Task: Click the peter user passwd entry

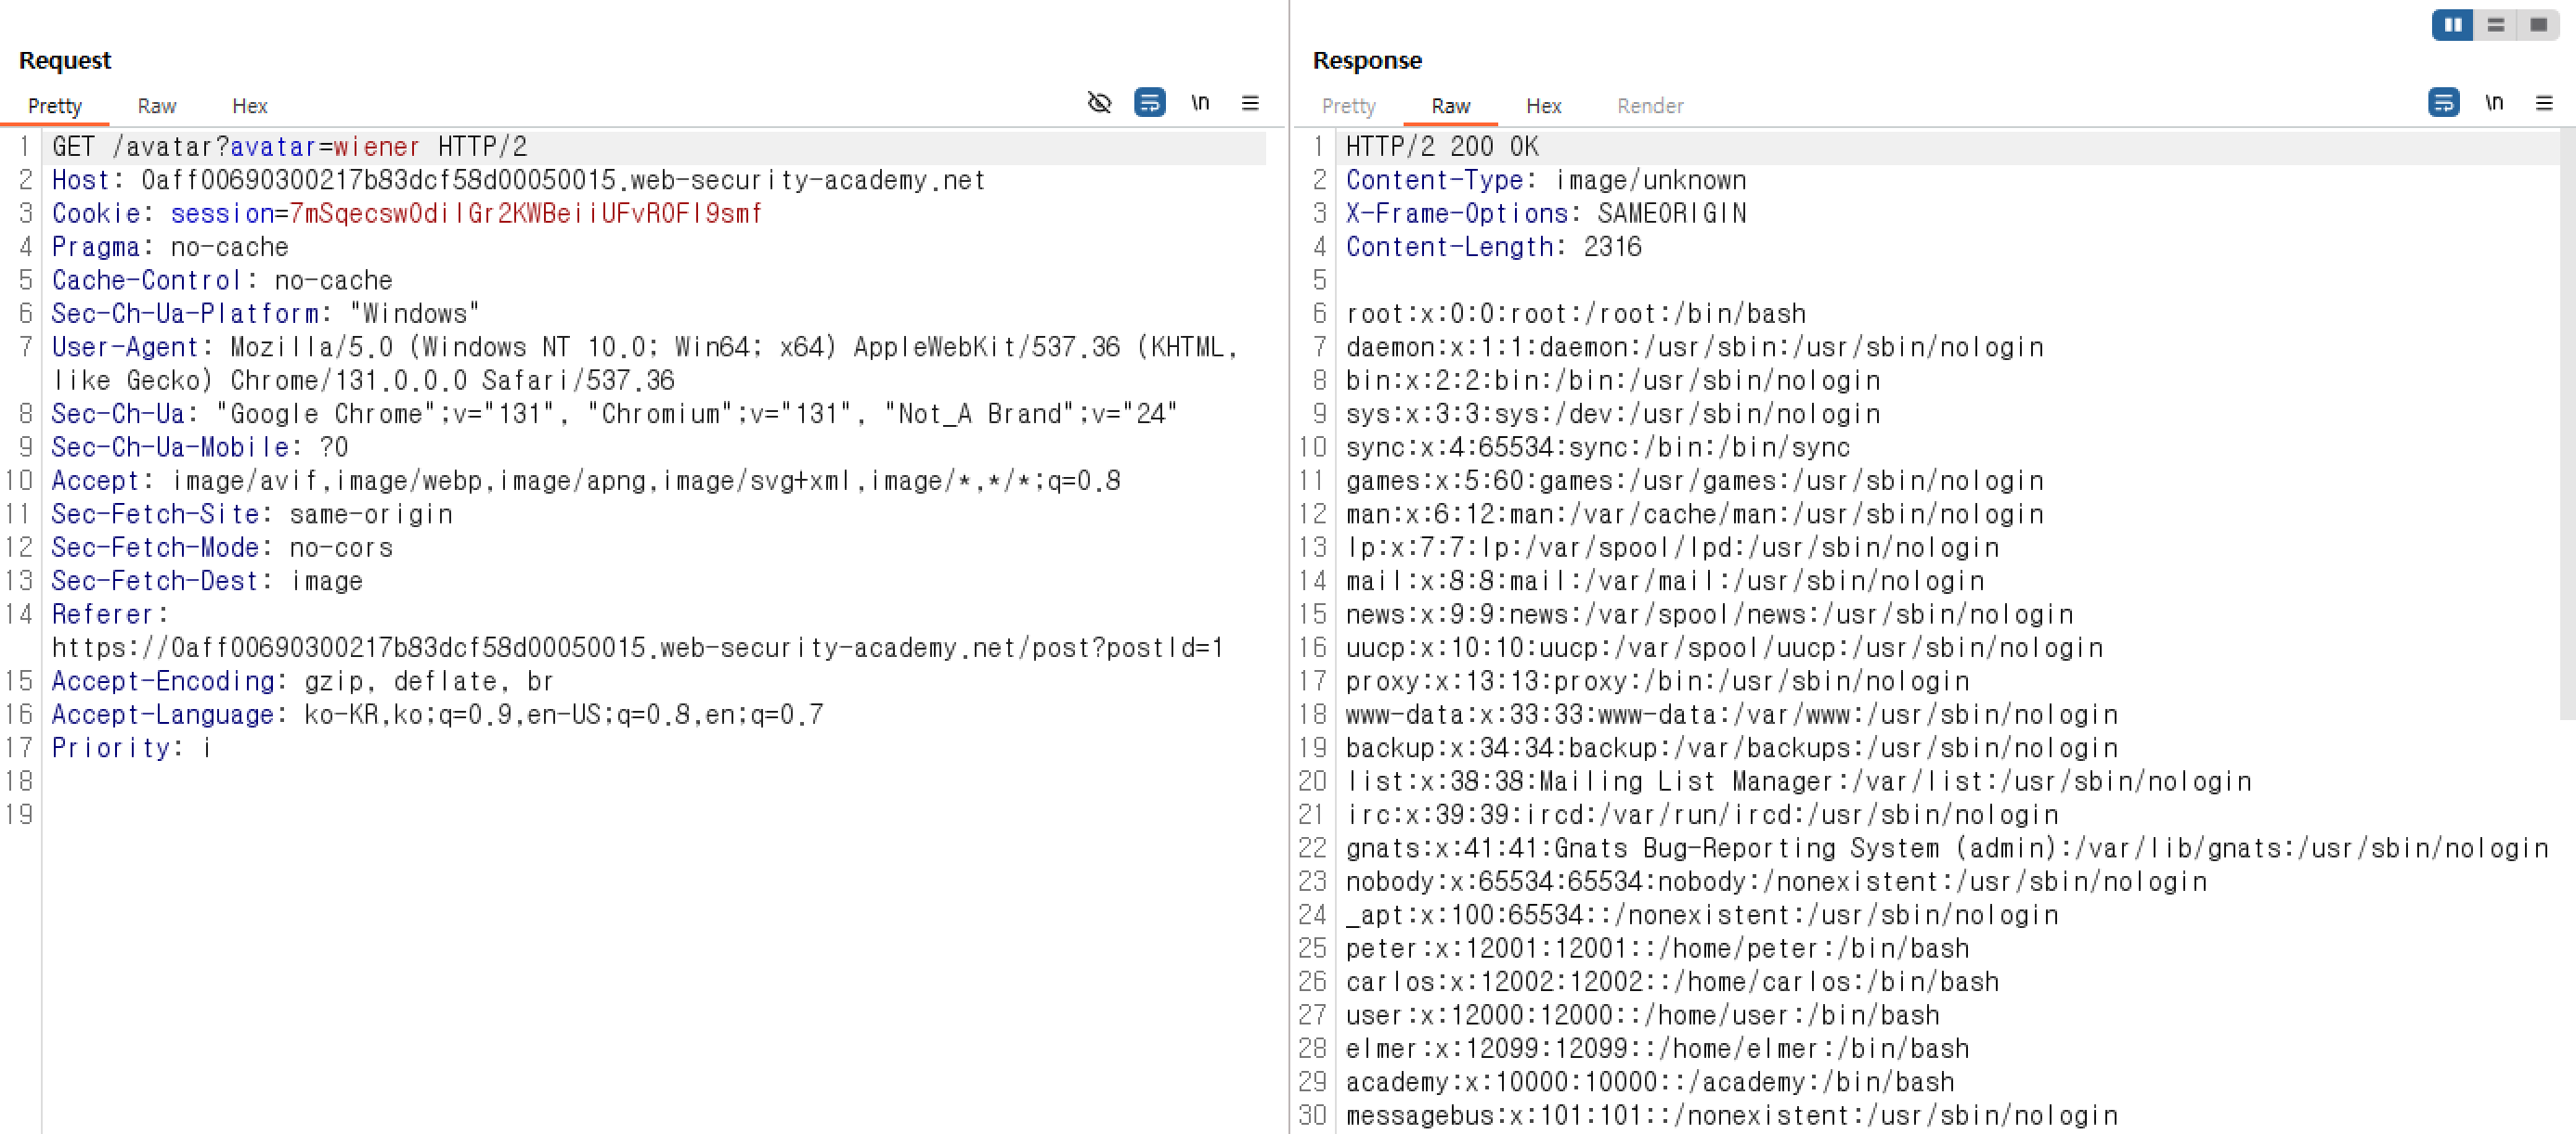Action: (x=1658, y=949)
